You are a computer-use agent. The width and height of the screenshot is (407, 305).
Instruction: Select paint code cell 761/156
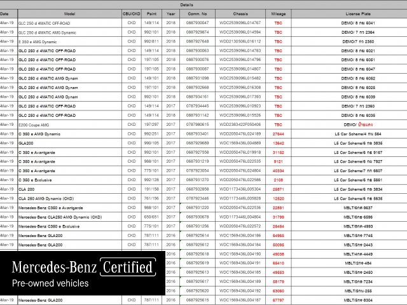[151, 198]
